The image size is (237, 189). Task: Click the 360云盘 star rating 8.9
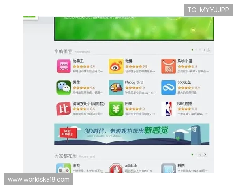point(189,88)
